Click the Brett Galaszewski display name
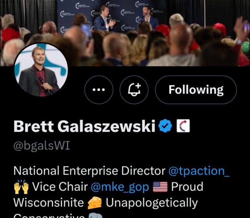Screen dimensions: 250x218 tap(84, 126)
